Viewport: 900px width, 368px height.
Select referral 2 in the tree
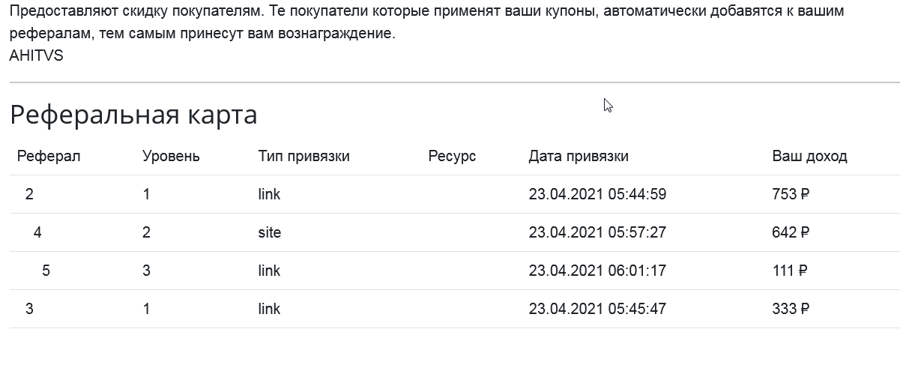pos(29,194)
